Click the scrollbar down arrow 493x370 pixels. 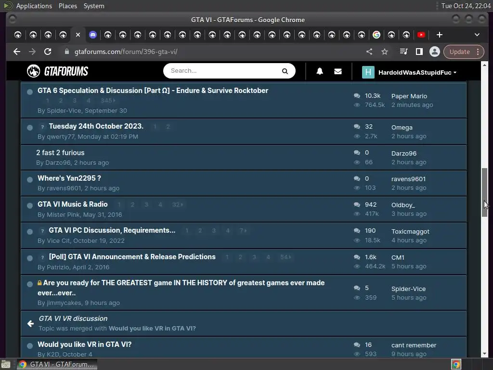coord(484,354)
